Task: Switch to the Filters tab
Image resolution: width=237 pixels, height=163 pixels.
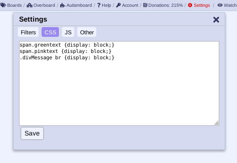Action: click(x=28, y=32)
